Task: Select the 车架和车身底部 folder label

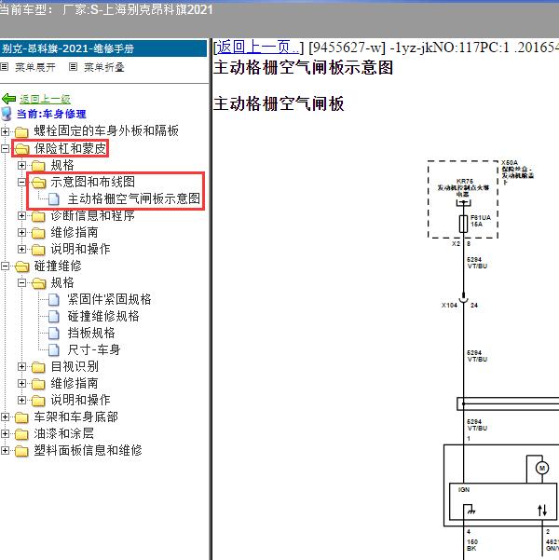Action: click(76, 417)
